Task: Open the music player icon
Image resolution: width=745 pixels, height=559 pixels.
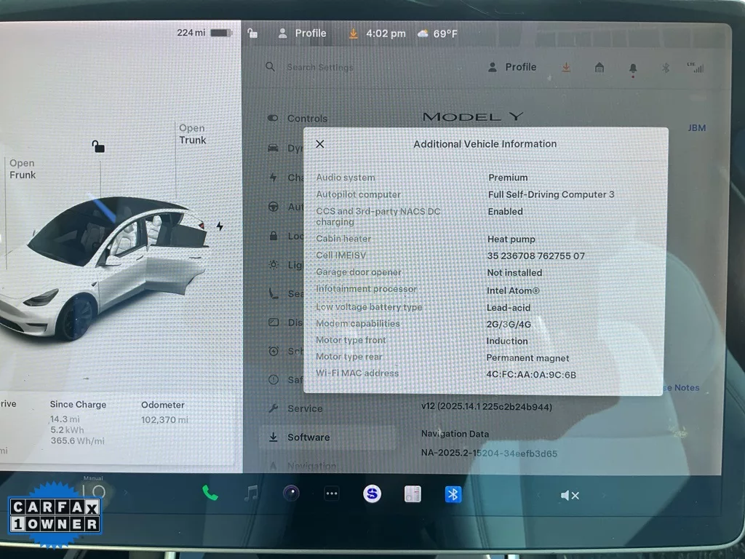Action: (x=251, y=493)
